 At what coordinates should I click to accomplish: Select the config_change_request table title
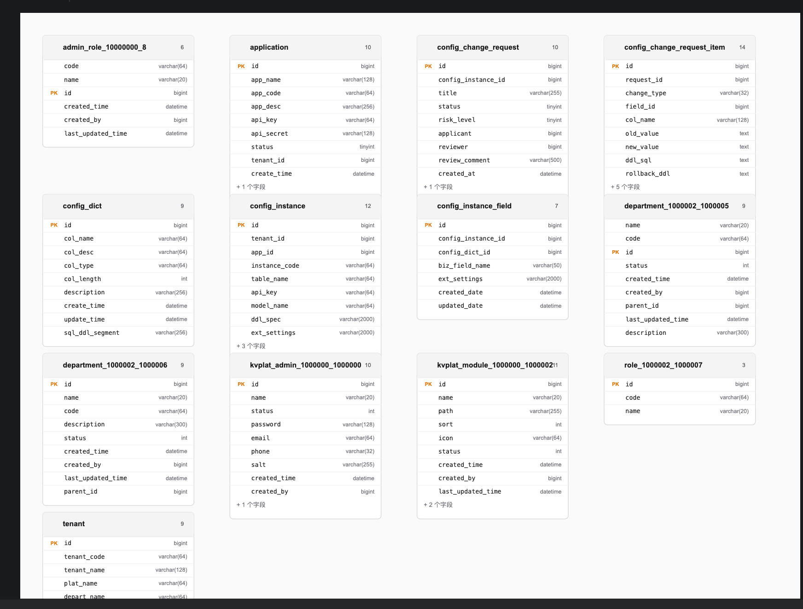point(478,47)
